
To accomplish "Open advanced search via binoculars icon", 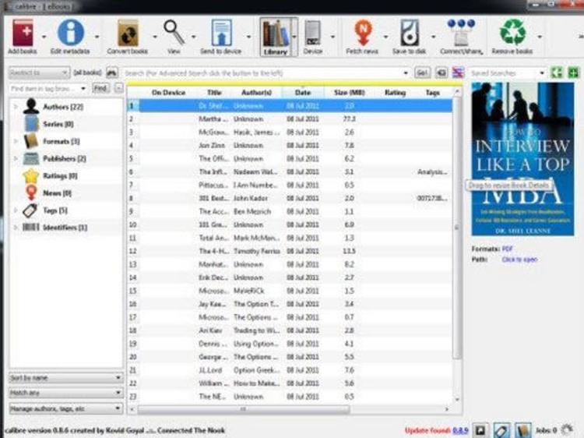I will (x=113, y=72).
